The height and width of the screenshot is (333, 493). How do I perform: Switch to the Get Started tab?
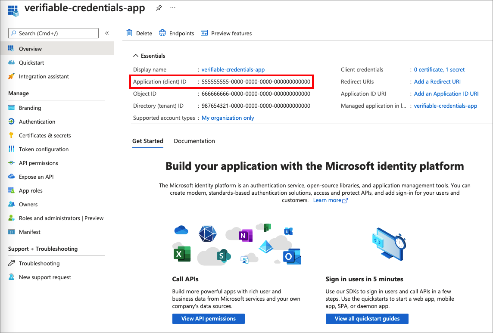(148, 141)
